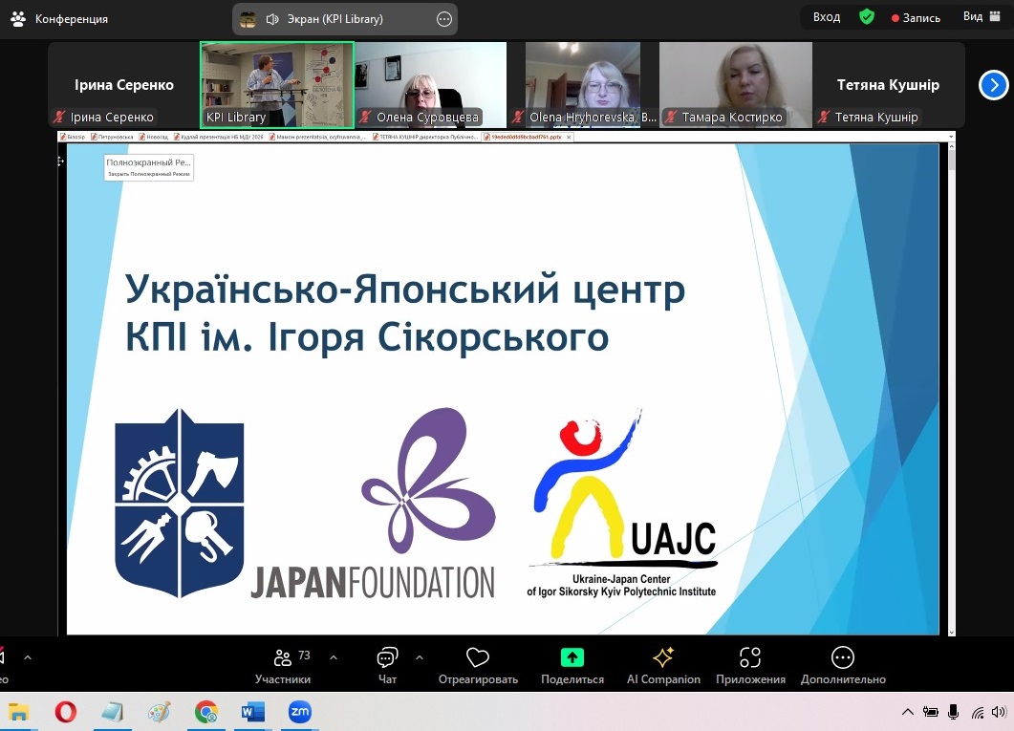The height and width of the screenshot is (731, 1014).
Task: Click the speaker icon in the Экран (KPI Library) pill
Action: click(x=272, y=19)
